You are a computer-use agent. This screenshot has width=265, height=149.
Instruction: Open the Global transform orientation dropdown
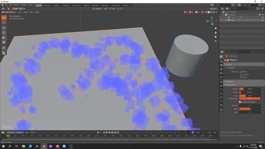98,9
